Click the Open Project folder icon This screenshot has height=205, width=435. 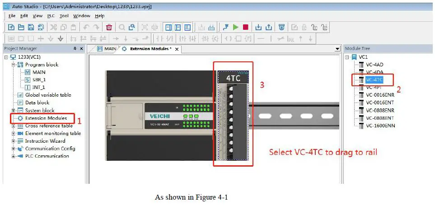coord(21,27)
